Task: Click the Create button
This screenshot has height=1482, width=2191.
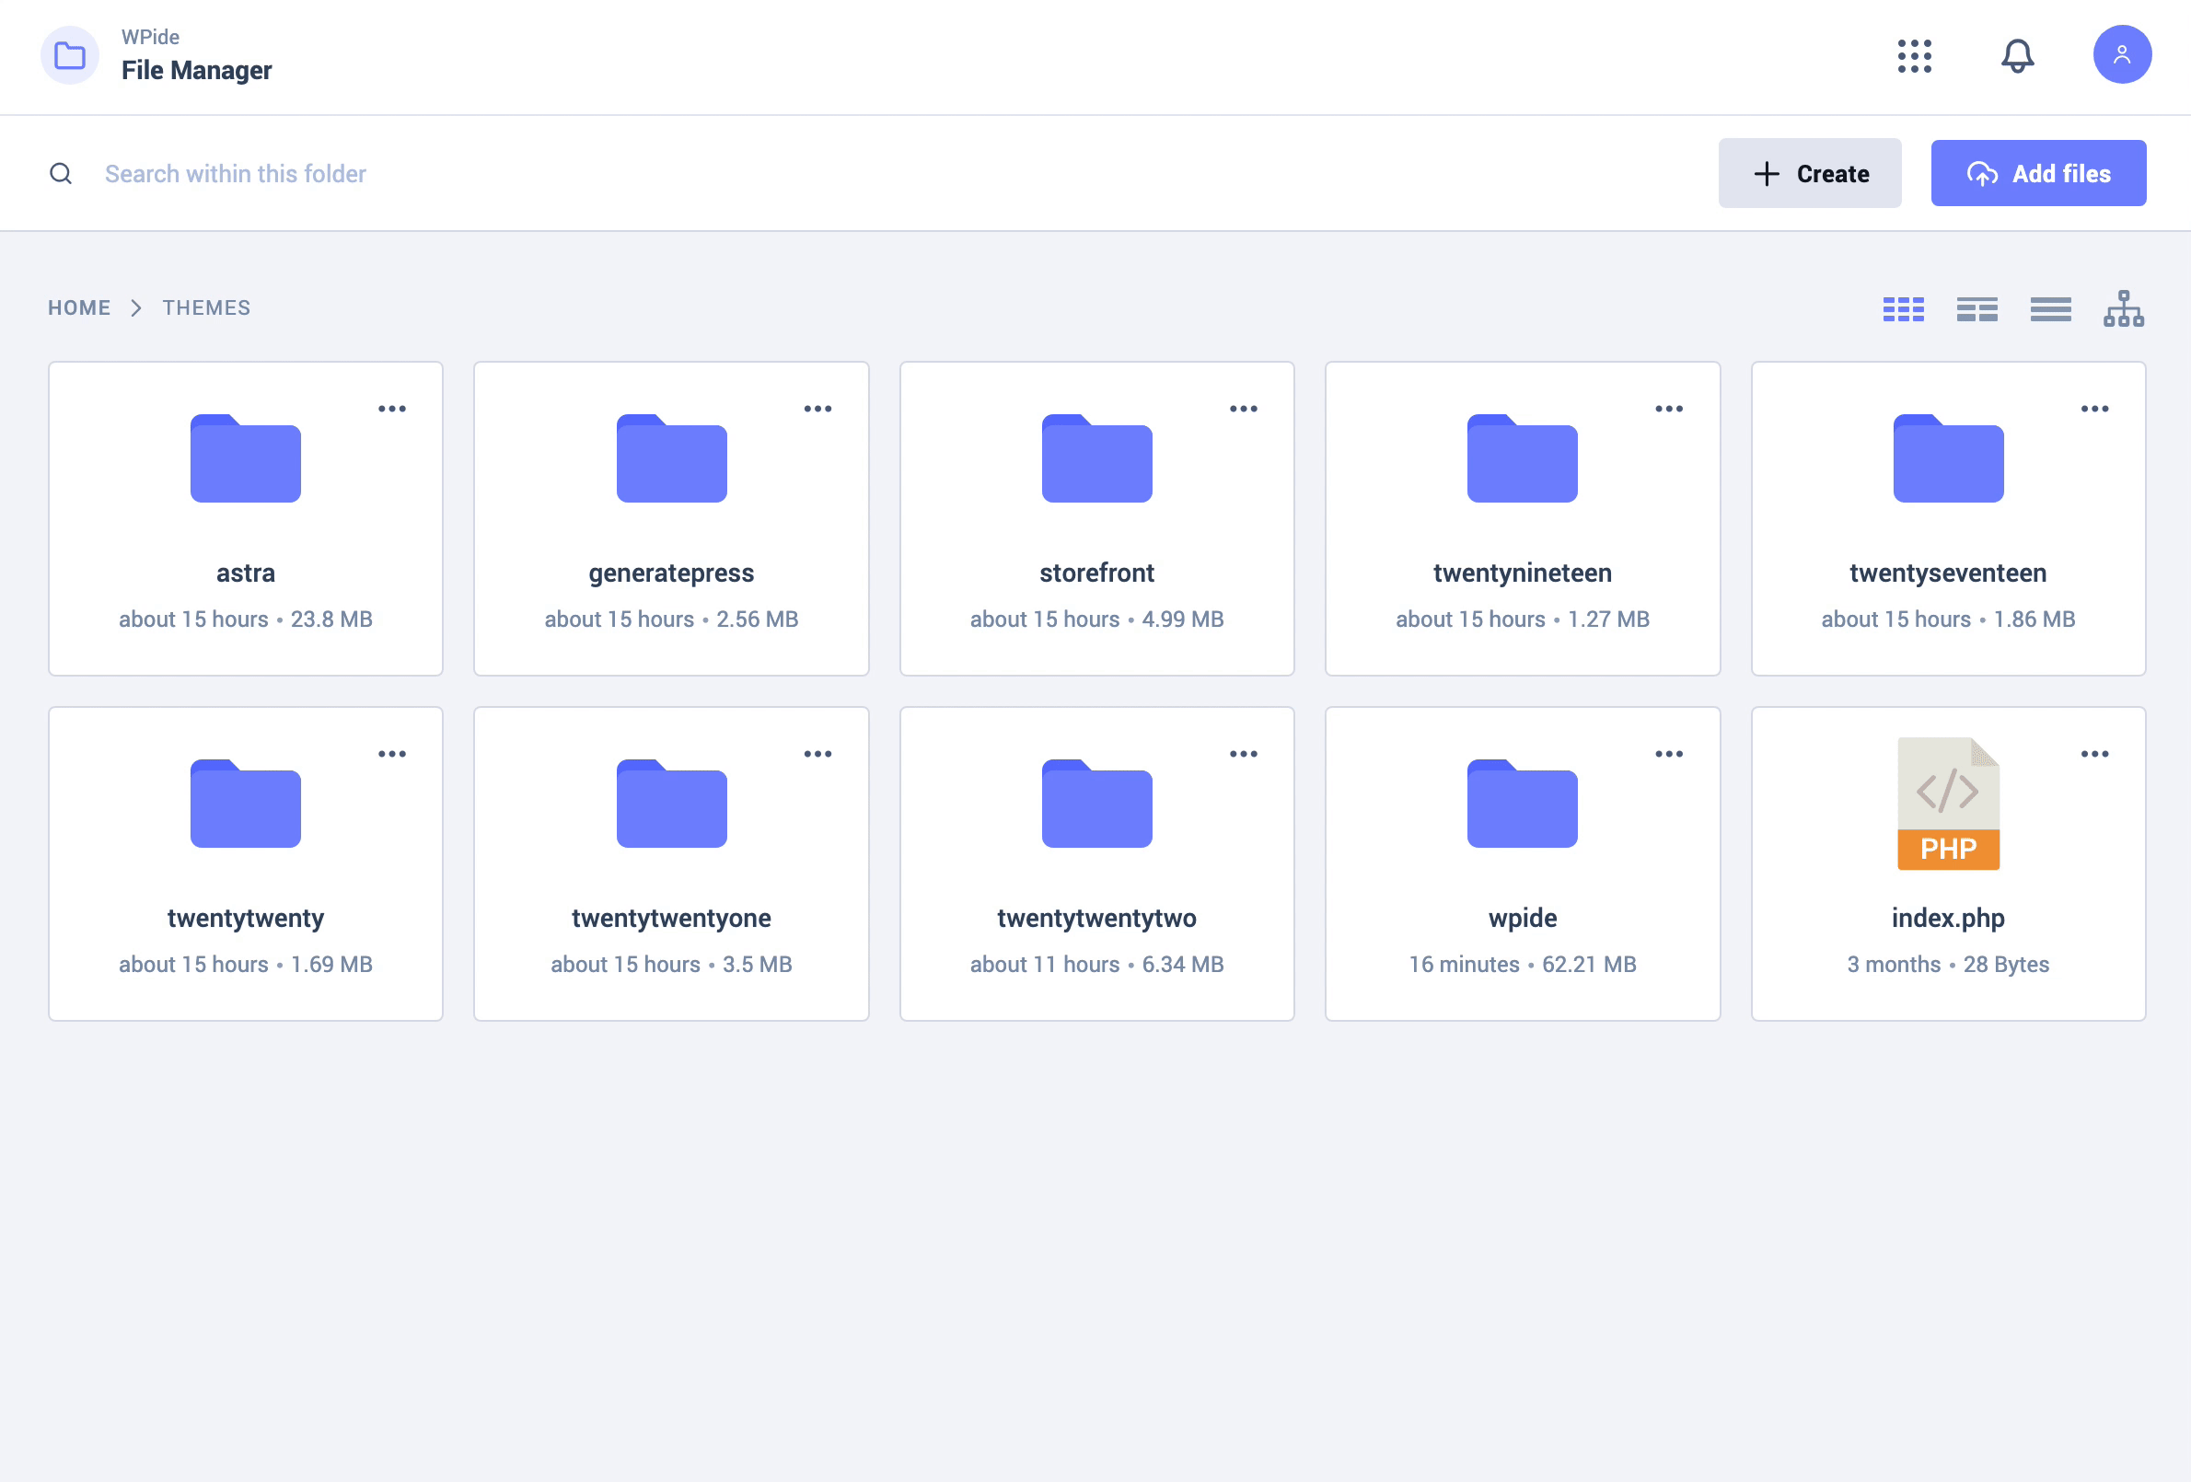Action: (x=1809, y=173)
